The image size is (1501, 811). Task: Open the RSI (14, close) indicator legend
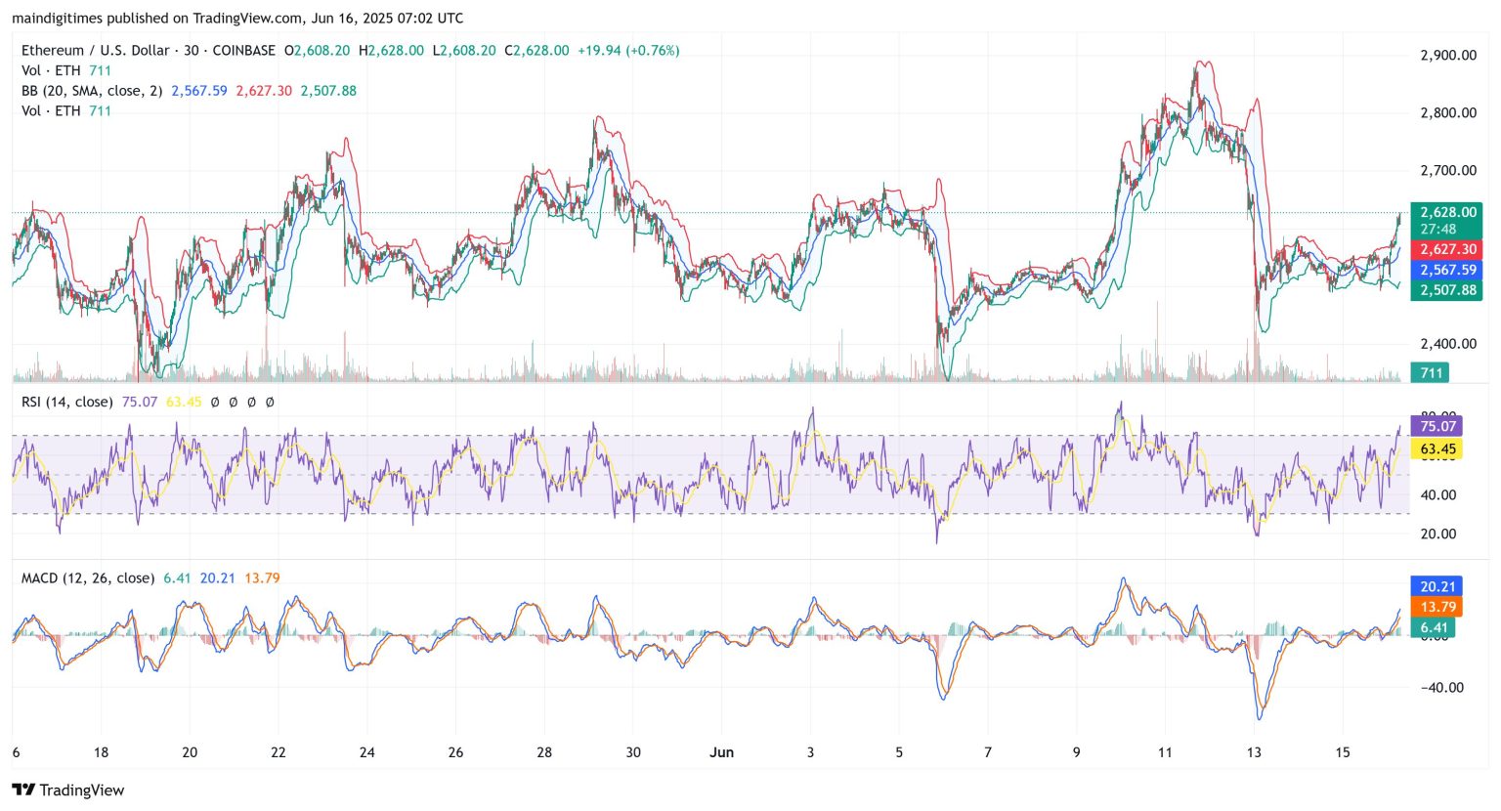click(x=66, y=402)
